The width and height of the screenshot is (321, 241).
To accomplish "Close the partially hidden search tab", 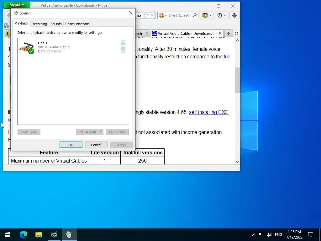I will (147, 33).
